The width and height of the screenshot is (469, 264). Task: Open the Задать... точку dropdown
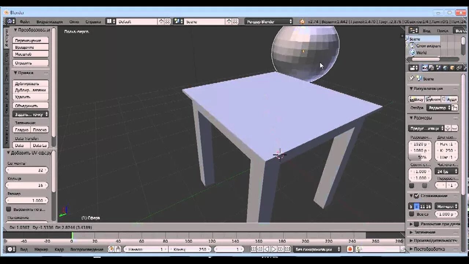[x=31, y=114]
